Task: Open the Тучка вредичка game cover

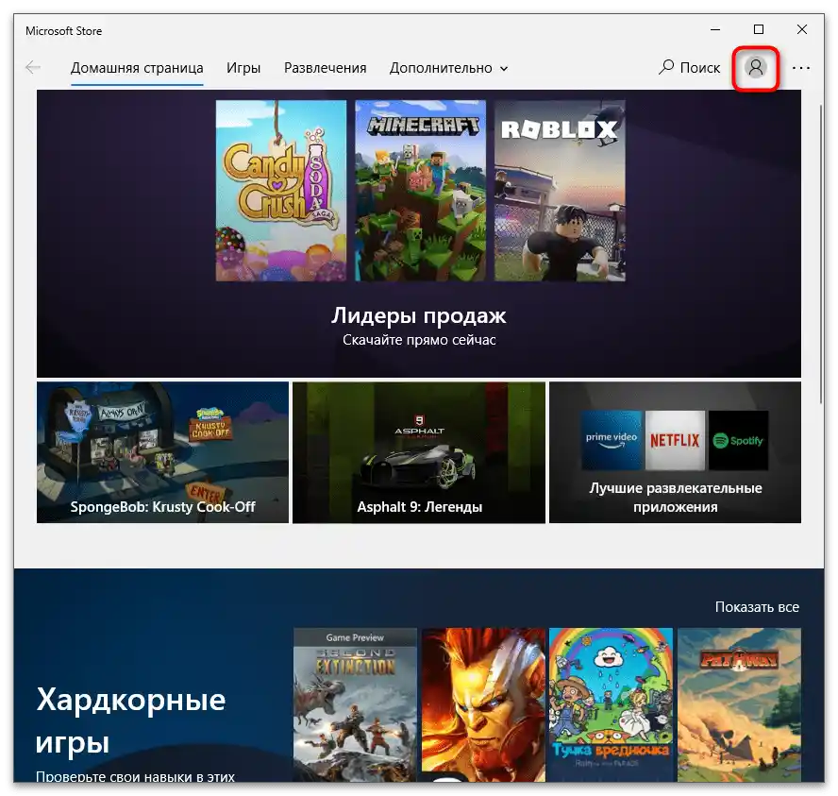Action: (x=611, y=704)
